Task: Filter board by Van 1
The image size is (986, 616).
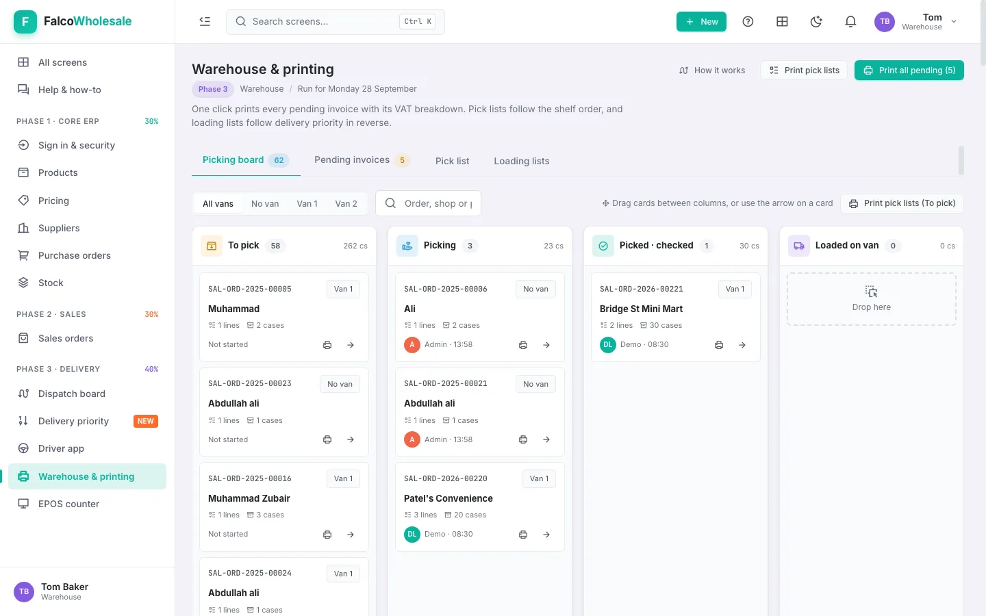Action: click(307, 204)
